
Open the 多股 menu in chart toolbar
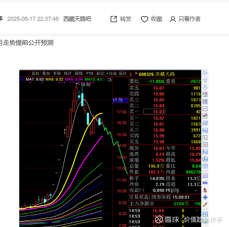(x=57, y=73)
